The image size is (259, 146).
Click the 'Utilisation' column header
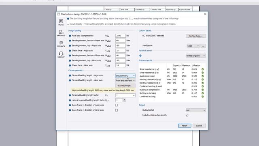[x=196, y=66]
